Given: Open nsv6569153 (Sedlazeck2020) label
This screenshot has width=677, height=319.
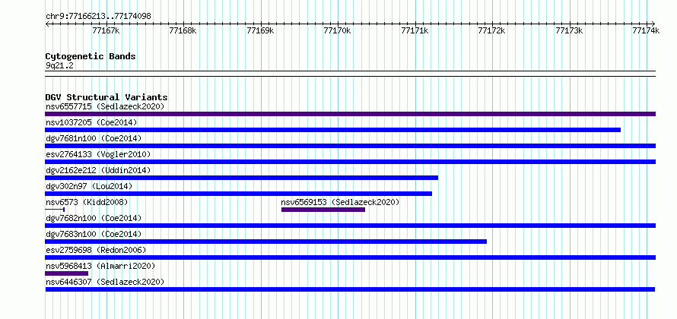Looking at the screenshot, I should [340, 202].
